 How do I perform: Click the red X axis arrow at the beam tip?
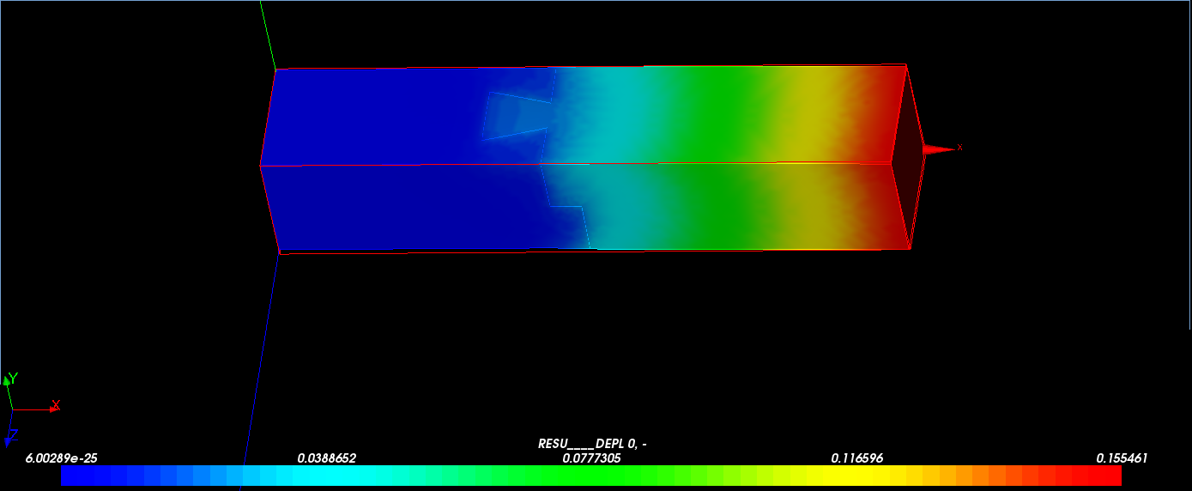click(939, 149)
